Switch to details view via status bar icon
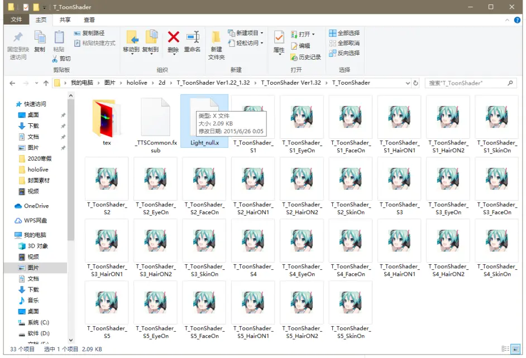This screenshot has height=358, width=526. pos(505,349)
